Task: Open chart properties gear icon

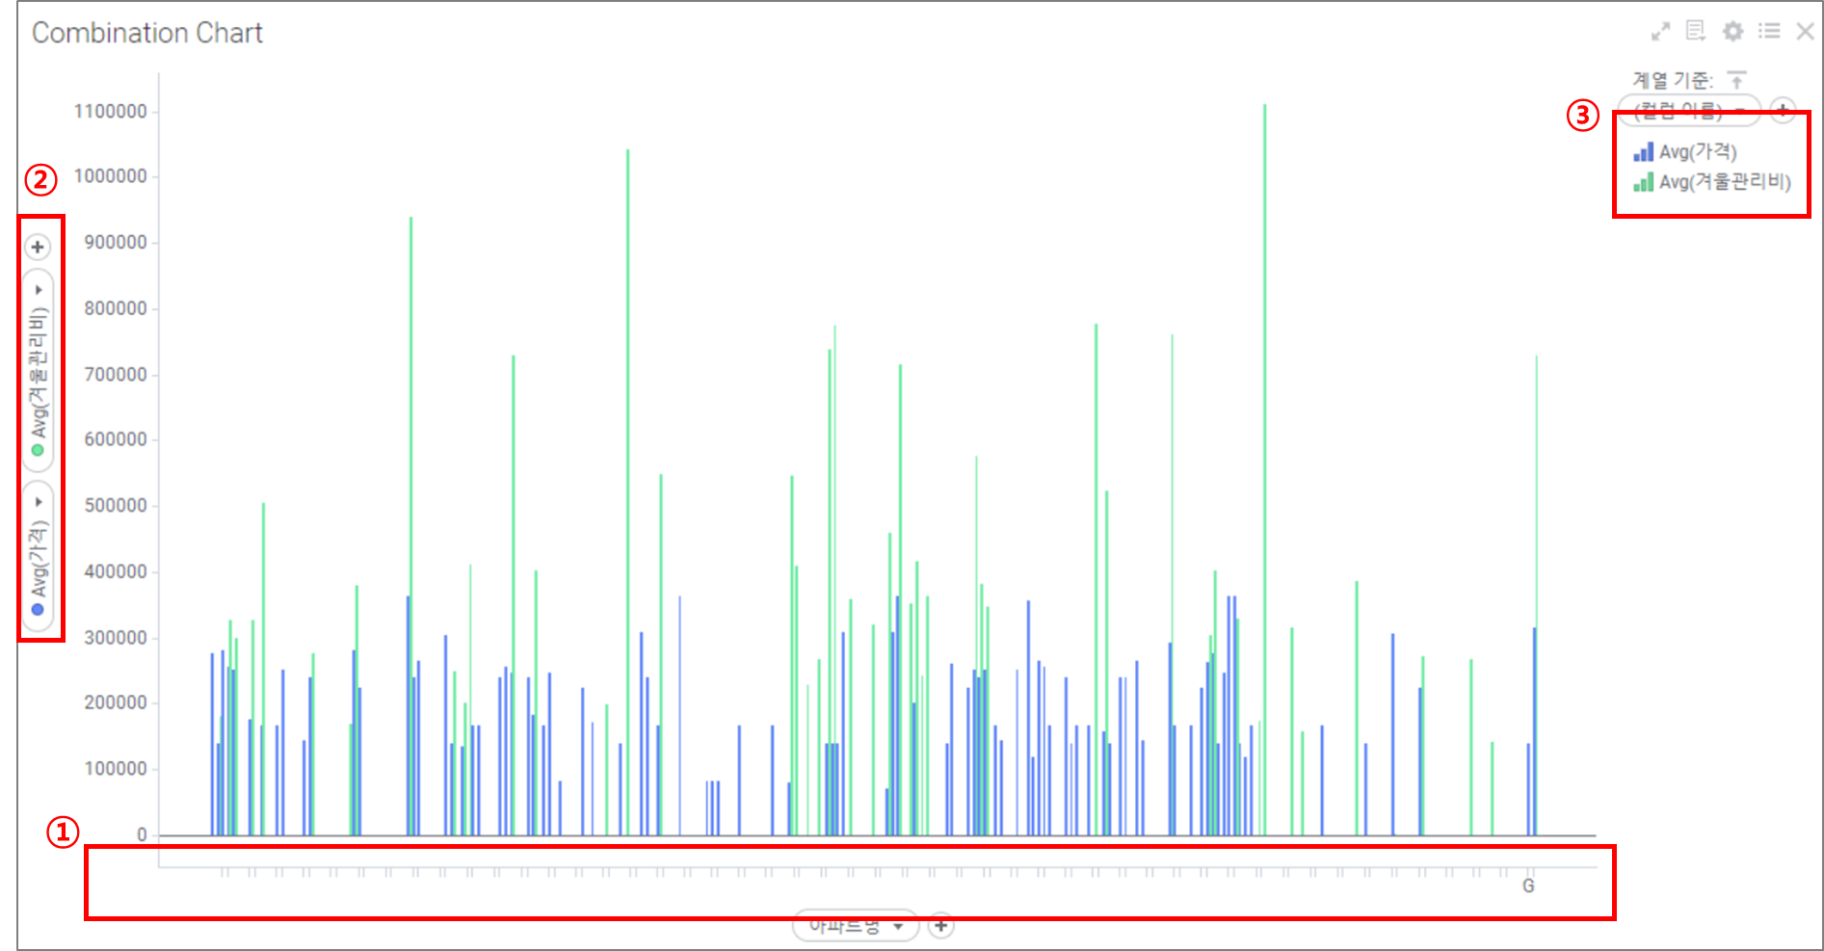Action: coord(1732,32)
